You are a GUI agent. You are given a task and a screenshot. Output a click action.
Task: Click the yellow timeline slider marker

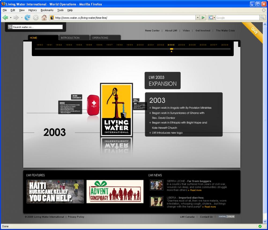(x=172, y=49)
